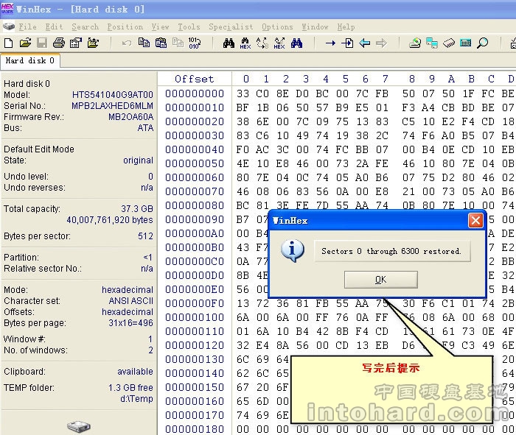
Task: Click dialog message Sectors 0 through 6300 restored
Action: point(391,251)
